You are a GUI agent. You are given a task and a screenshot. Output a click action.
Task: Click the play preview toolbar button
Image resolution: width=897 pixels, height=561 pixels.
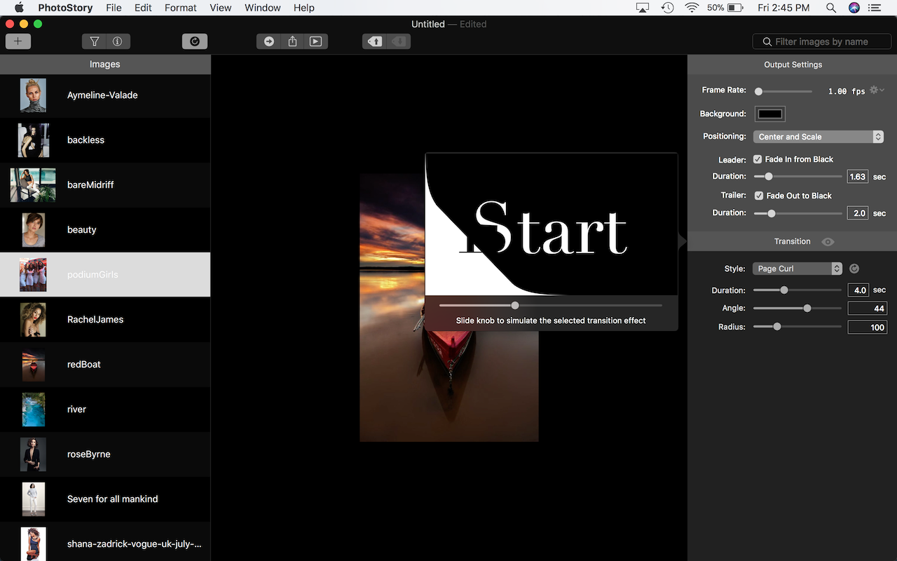point(316,41)
